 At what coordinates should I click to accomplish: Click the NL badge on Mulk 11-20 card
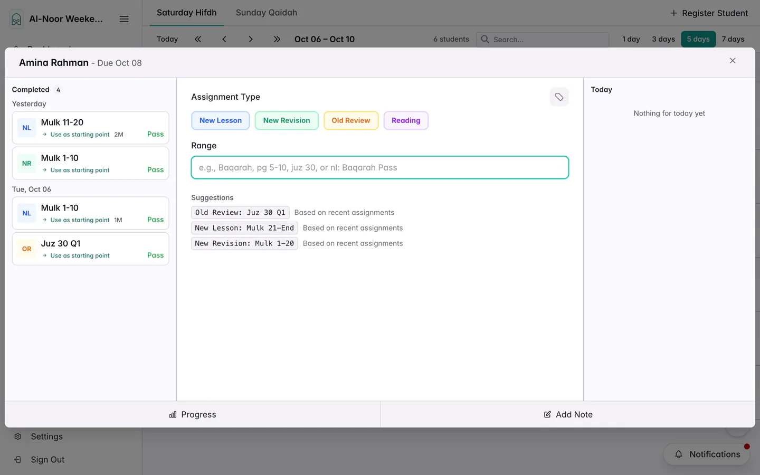coord(27,128)
